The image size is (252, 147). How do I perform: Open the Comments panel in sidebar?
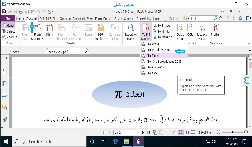(5, 107)
